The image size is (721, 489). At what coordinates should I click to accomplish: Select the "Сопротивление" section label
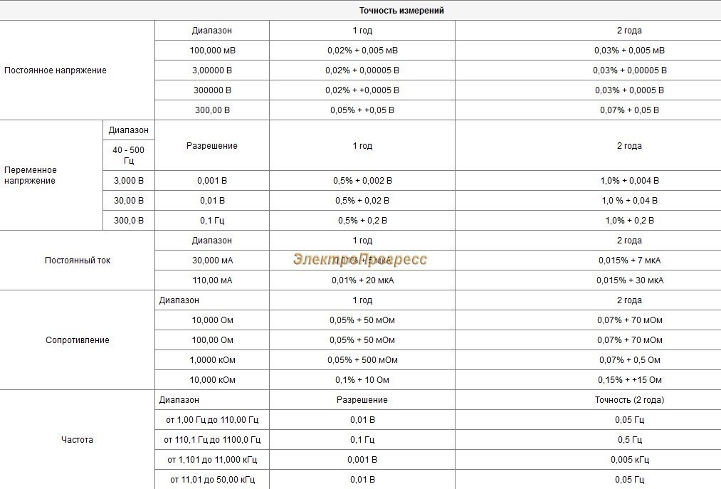(77, 340)
